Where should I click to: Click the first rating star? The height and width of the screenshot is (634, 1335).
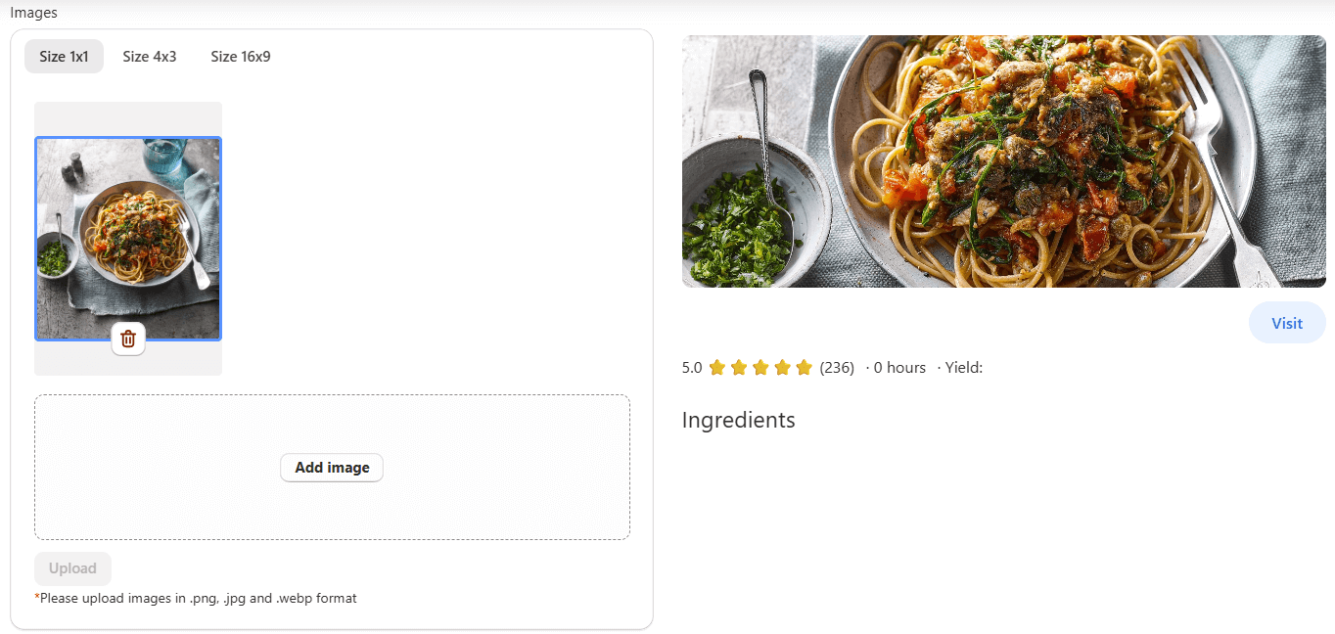coord(717,367)
